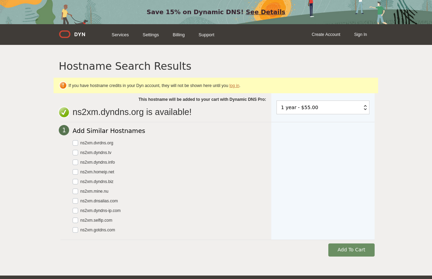Open the Settings menu
This screenshot has width=432, height=279.
[x=151, y=35]
